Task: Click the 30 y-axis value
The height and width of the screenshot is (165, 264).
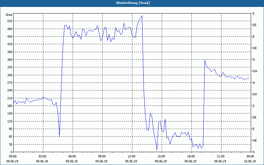Action: [11, 145]
